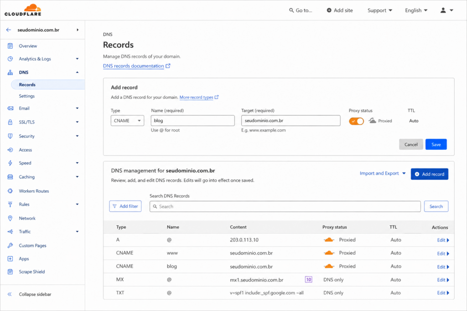Open the More record types link

click(x=196, y=97)
